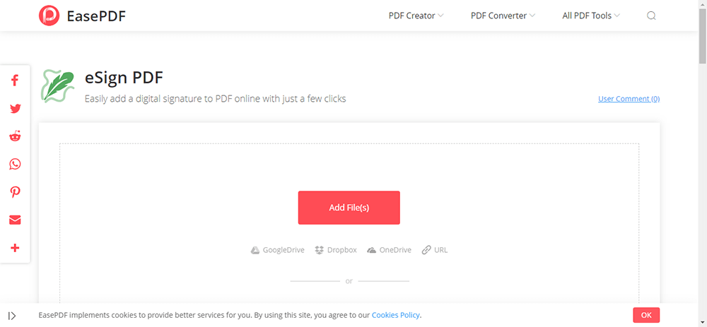
Task: Expand the PDF Converter dropdown
Action: click(x=503, y=16)
